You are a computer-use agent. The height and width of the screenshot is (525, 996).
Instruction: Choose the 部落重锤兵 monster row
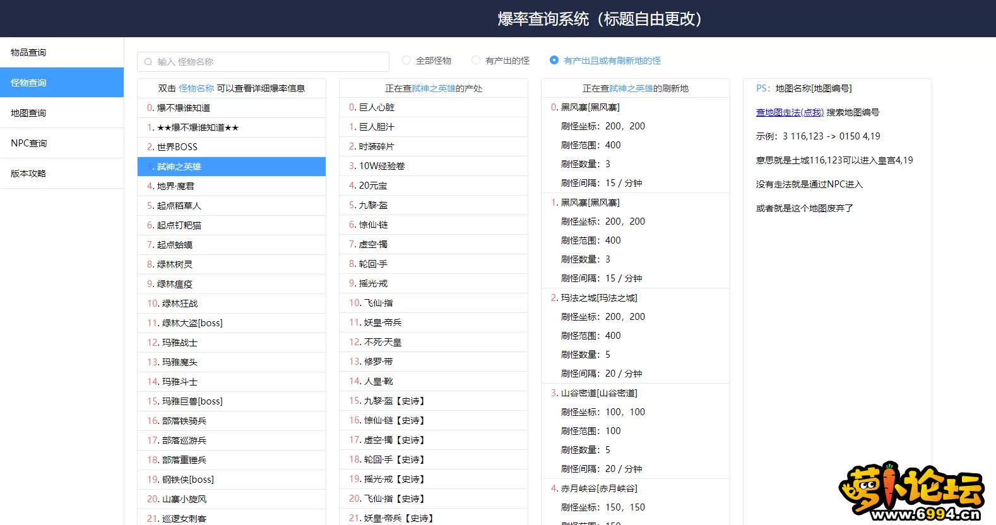coord(232,460)
